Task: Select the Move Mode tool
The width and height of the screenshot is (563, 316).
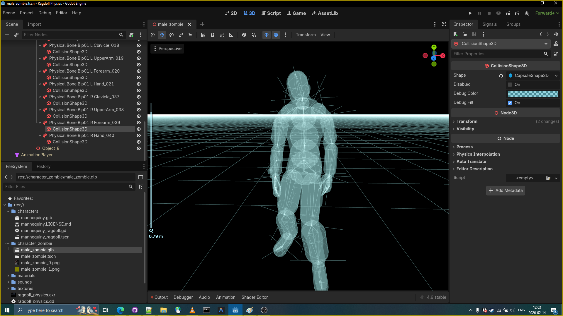Action: pyautogui.click(x=162, y=35)
